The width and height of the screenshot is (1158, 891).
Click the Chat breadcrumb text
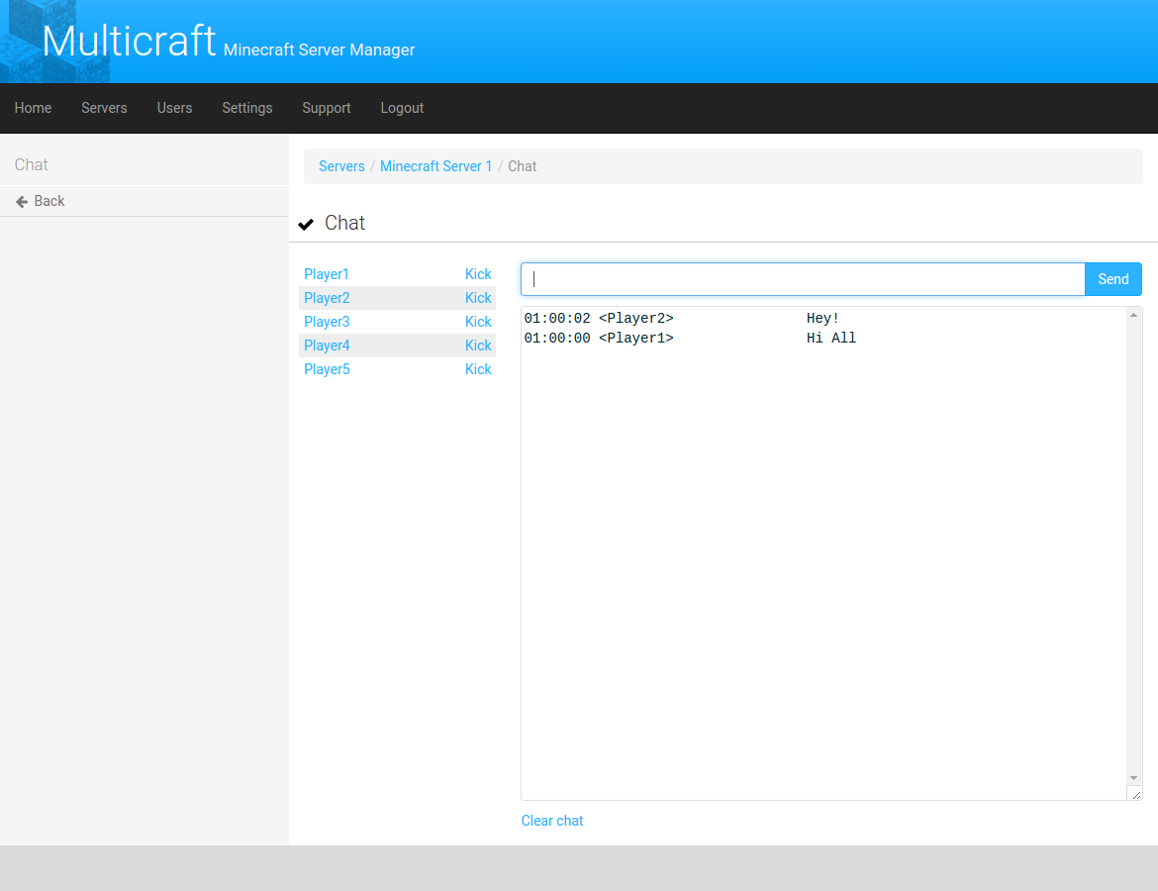(x=523, y=166)
